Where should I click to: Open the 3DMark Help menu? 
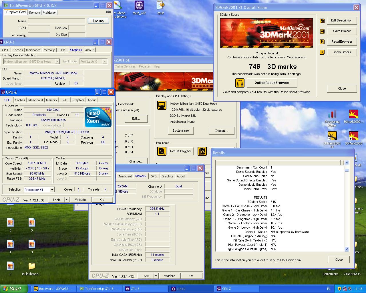click(x=157, y=66)
